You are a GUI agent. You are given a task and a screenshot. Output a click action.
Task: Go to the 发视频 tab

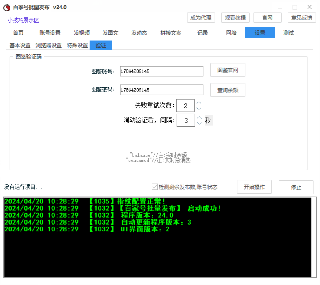pos(82,33)
